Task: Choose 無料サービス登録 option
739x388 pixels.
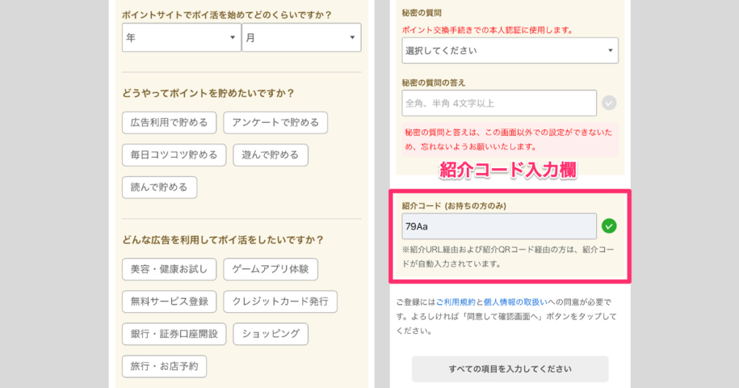Action: pos(169,301)
